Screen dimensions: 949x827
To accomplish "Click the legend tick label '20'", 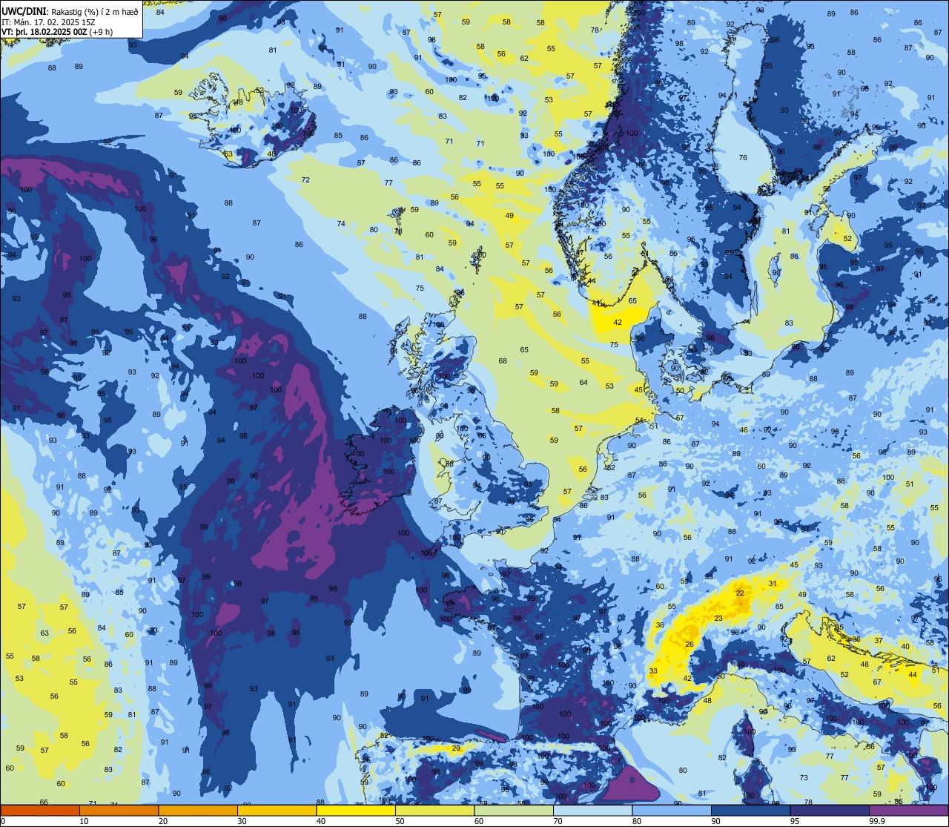I will tap(163, 821).
